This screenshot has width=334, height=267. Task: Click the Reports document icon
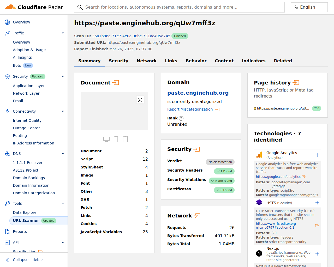coord(7,232)
